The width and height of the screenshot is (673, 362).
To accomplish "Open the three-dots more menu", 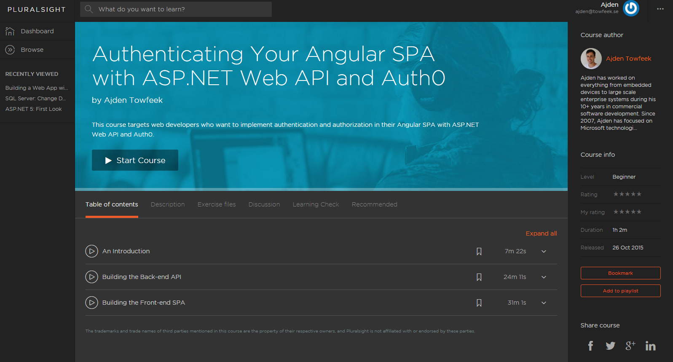I will (x=660, y=9).
